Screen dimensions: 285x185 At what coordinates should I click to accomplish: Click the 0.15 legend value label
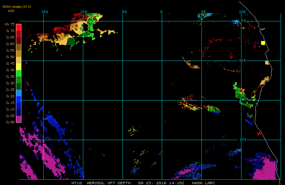tap(10, 103)
